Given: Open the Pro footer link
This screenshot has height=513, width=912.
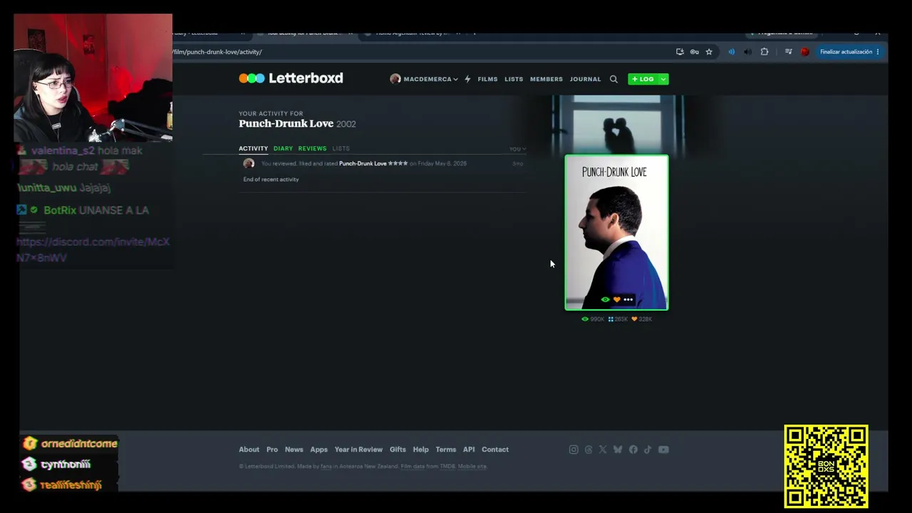Looking at the screenshot, I should [272, 450].
